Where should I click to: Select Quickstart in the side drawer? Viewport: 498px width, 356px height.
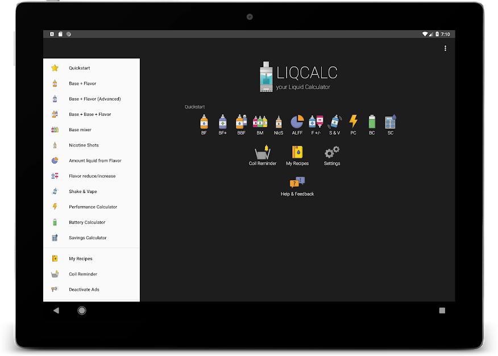pos(92,68)
